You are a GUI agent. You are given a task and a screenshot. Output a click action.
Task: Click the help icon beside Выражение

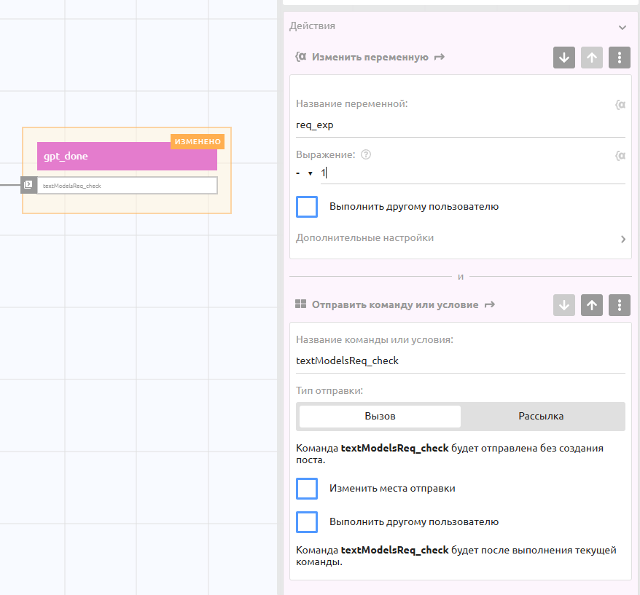366,154
